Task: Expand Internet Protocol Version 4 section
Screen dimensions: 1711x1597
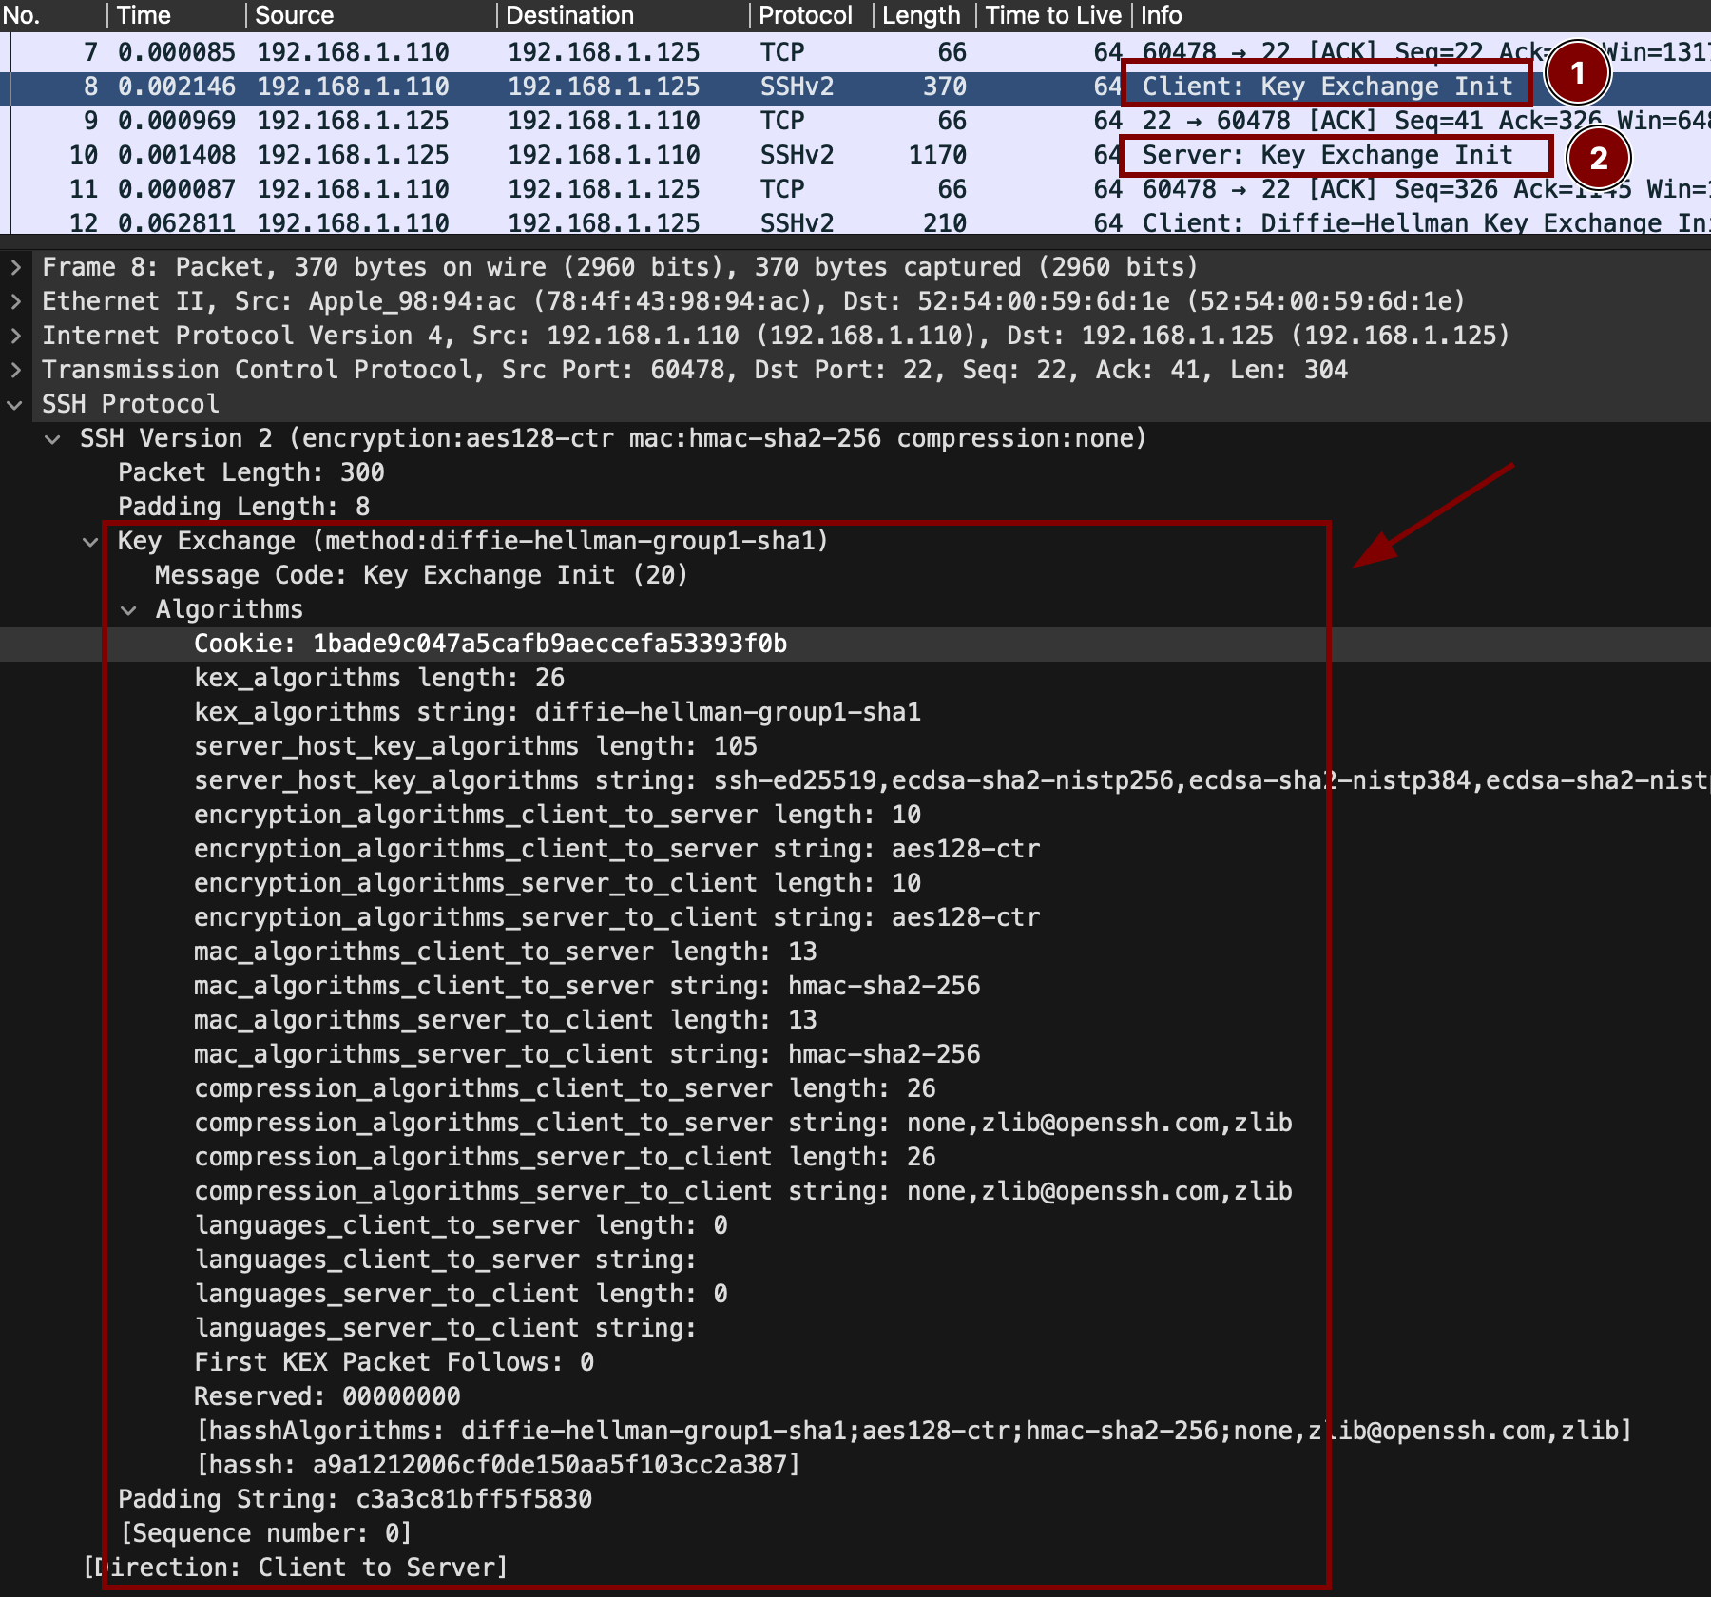Action: (15, 336)
